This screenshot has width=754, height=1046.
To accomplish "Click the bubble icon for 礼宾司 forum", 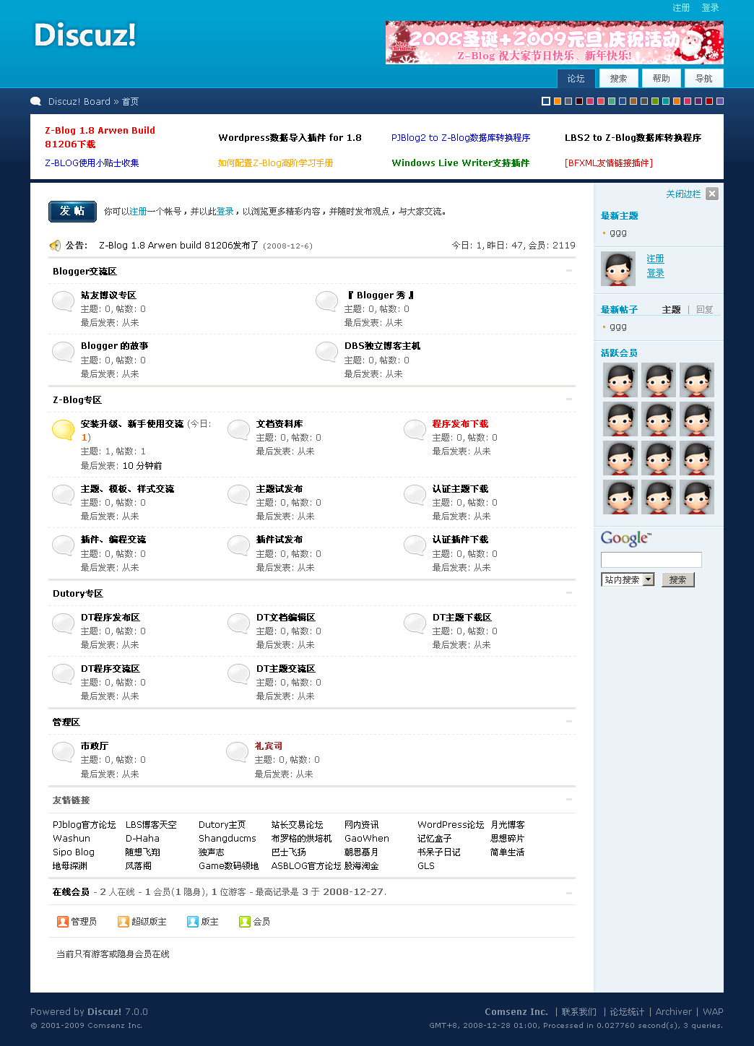I will [x=238, y=752].
